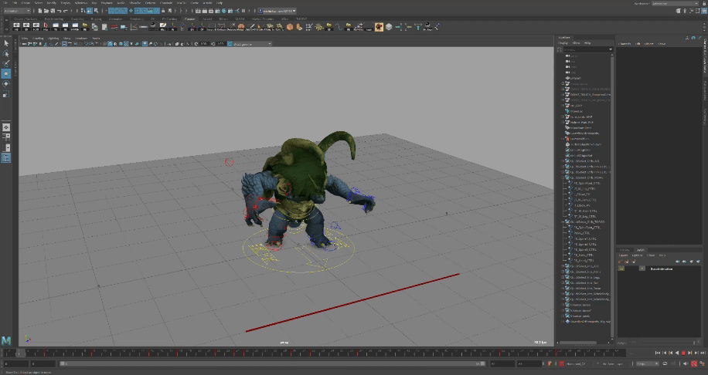Screen dimensions: 708x375
Task: Select the arrow Select tool in the toolbox
Action: click(6, 44)
